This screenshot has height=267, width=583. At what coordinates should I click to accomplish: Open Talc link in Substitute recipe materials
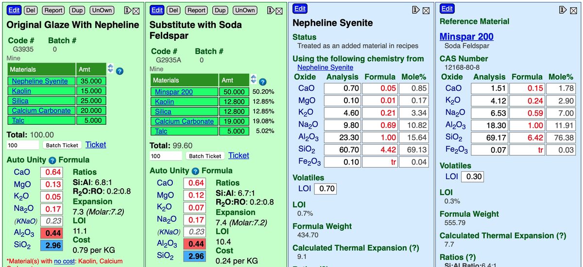[162, 131]
